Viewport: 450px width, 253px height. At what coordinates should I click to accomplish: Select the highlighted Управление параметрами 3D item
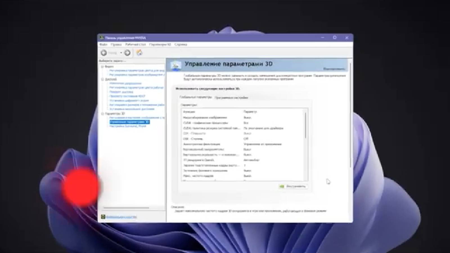click(130, 122)
